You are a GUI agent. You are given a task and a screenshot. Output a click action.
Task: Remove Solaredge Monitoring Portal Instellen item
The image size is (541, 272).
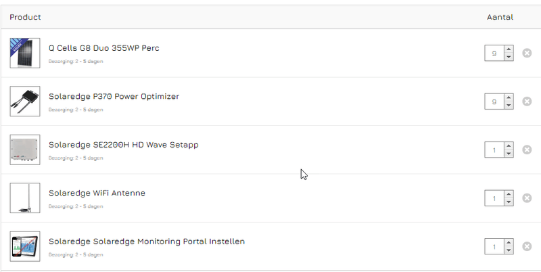point(527,247)
